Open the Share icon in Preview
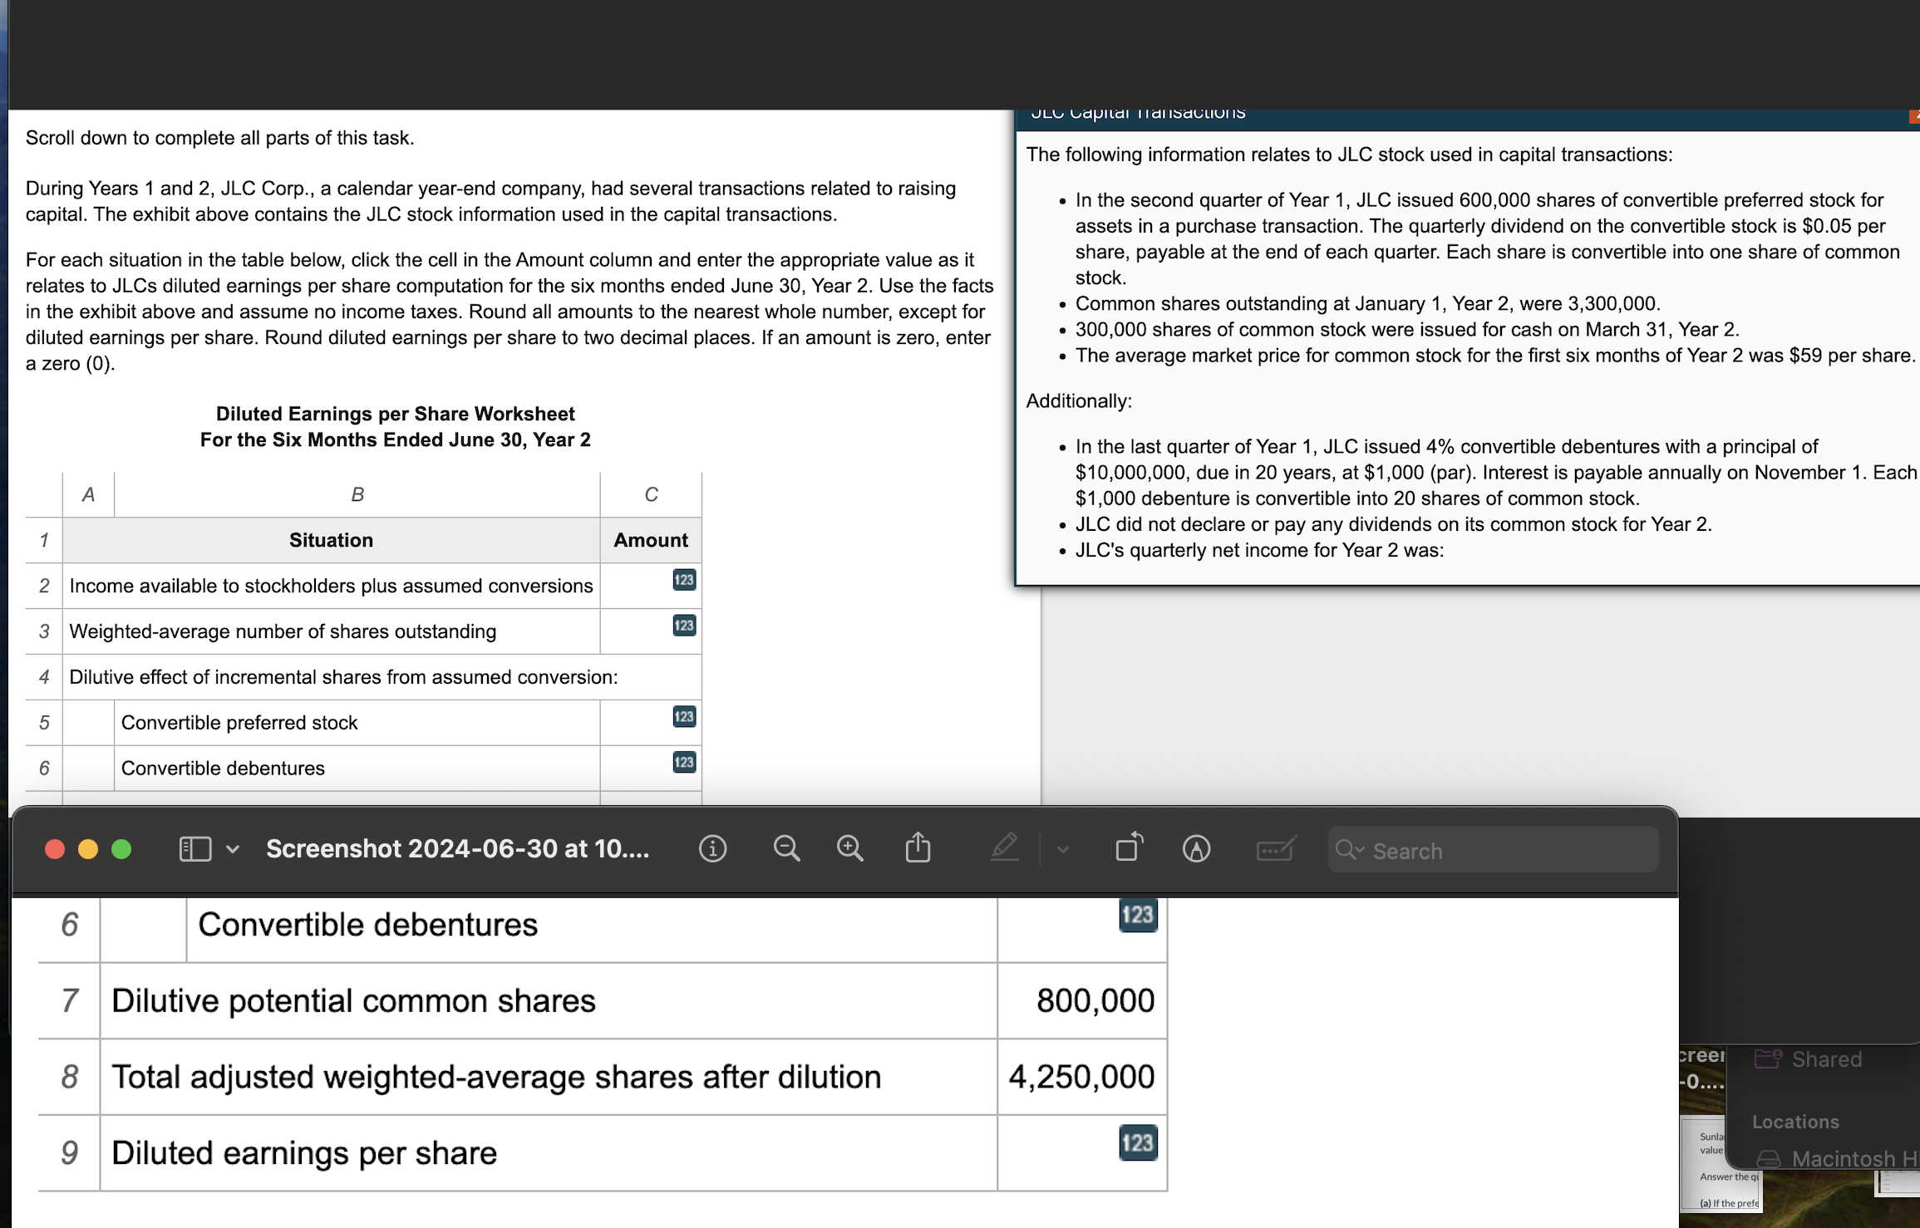 tap(918, 848)
